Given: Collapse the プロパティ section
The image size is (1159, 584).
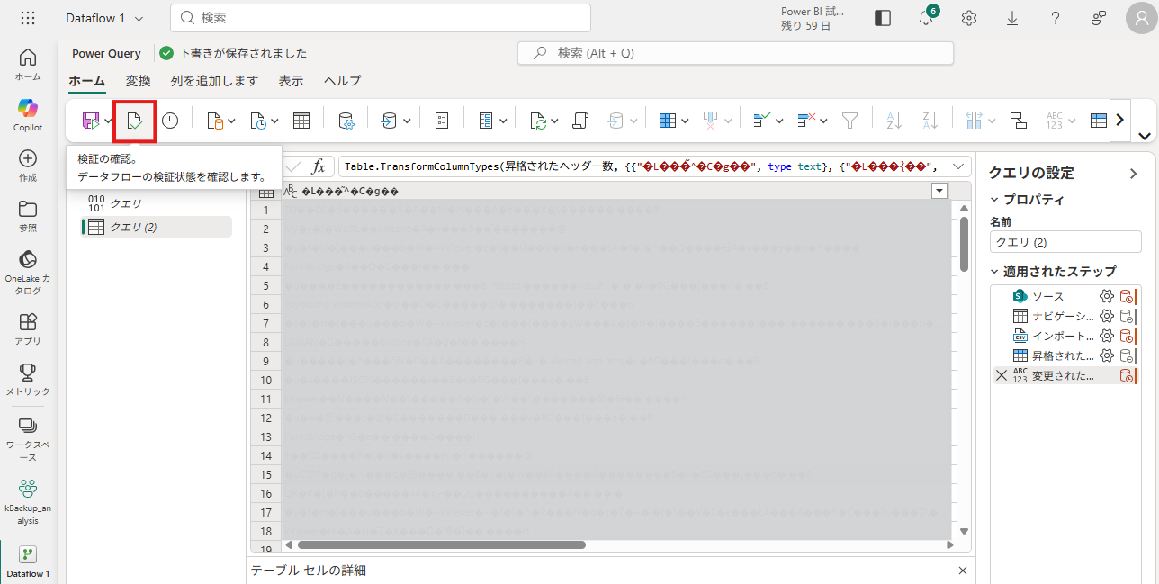Looking at the screenshot, I should (x=994, y=200).
